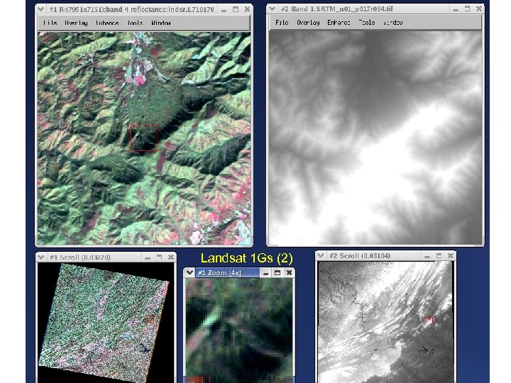Minimize the #1 reflectance image window
Screen dimensions: 511x383
224,10
